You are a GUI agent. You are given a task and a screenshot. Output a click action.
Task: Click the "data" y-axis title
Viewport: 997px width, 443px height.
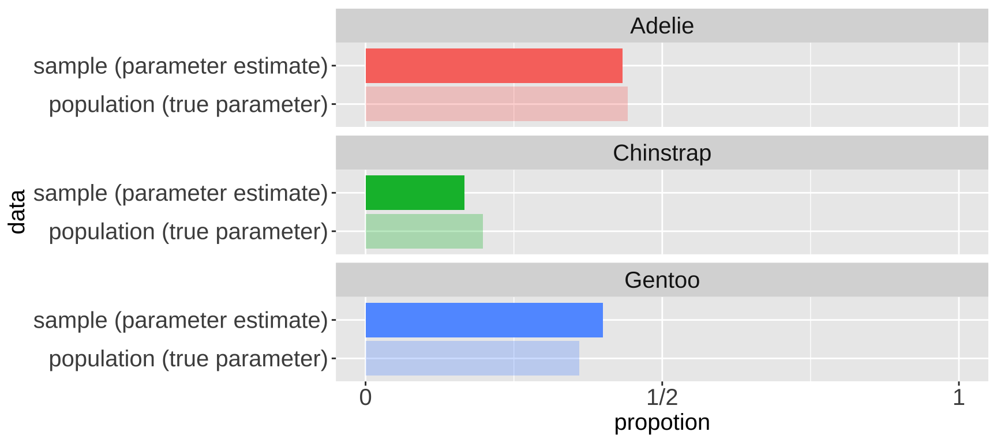pyautogui.click(x=17, y=212)
